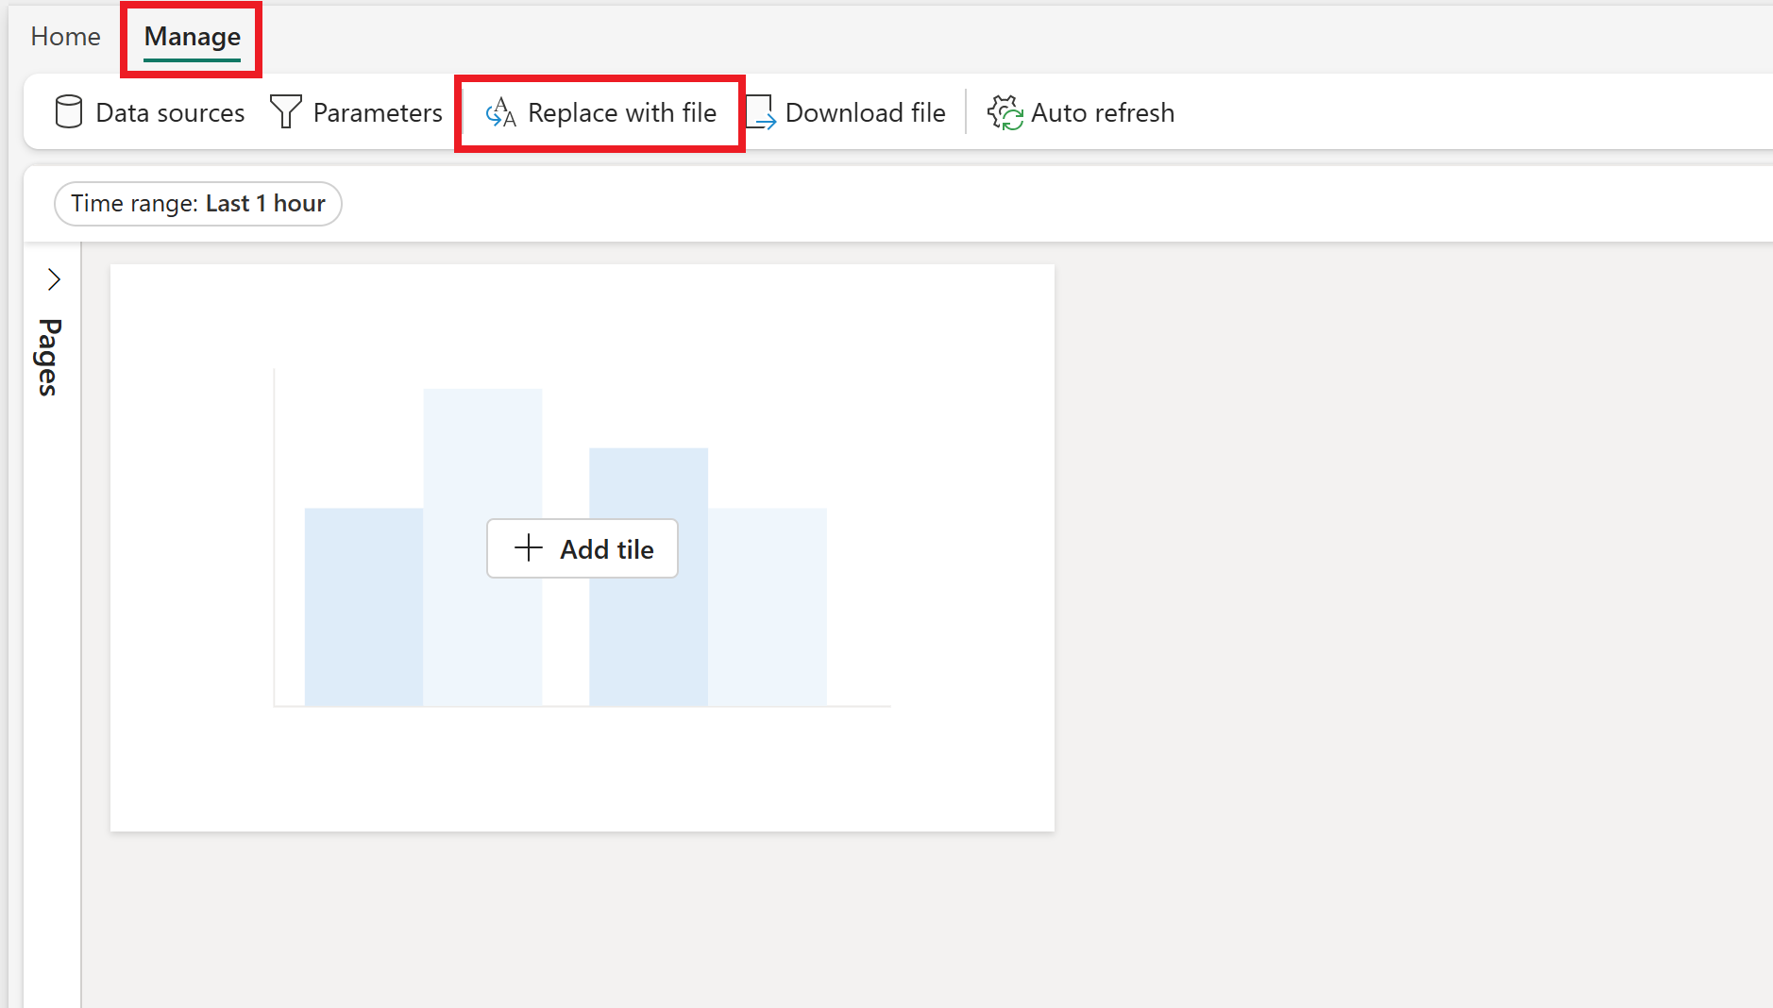Click the Add tile button
This screenshot has width=1773, height=1008.
coord(582,548)
